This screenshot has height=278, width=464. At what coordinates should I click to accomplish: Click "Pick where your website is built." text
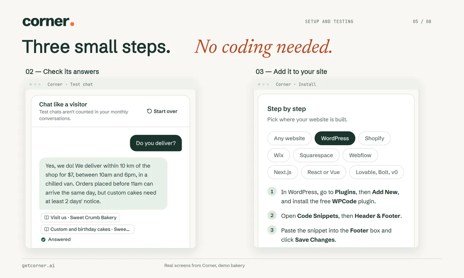(x=307, y=120)
